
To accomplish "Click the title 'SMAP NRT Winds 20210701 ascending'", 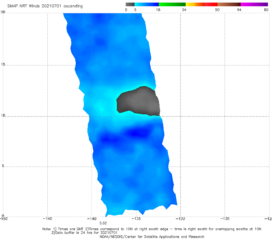I will pos(45,6).
